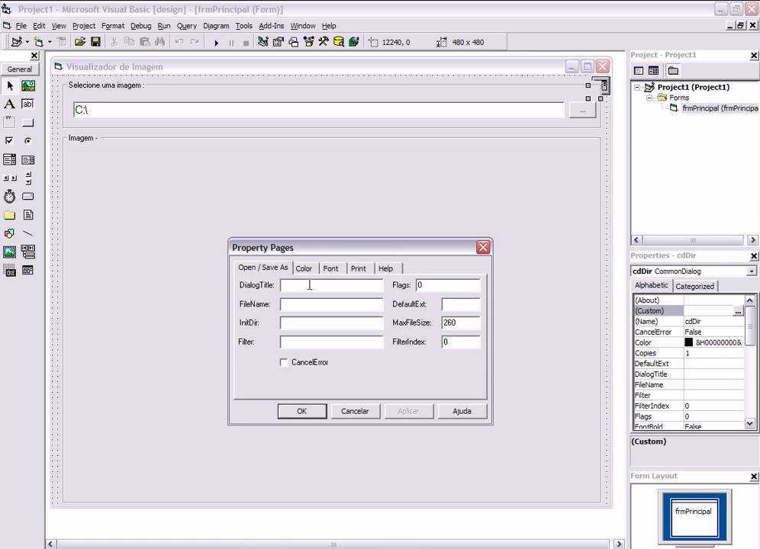Select the Data control in the toolbox
Screen dimensions: 760x549
tap(28, 252)
